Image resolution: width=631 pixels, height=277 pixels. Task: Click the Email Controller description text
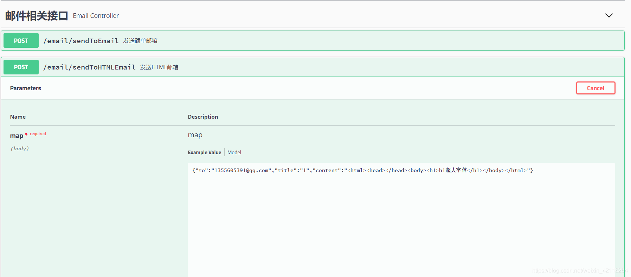pos(96,16)
